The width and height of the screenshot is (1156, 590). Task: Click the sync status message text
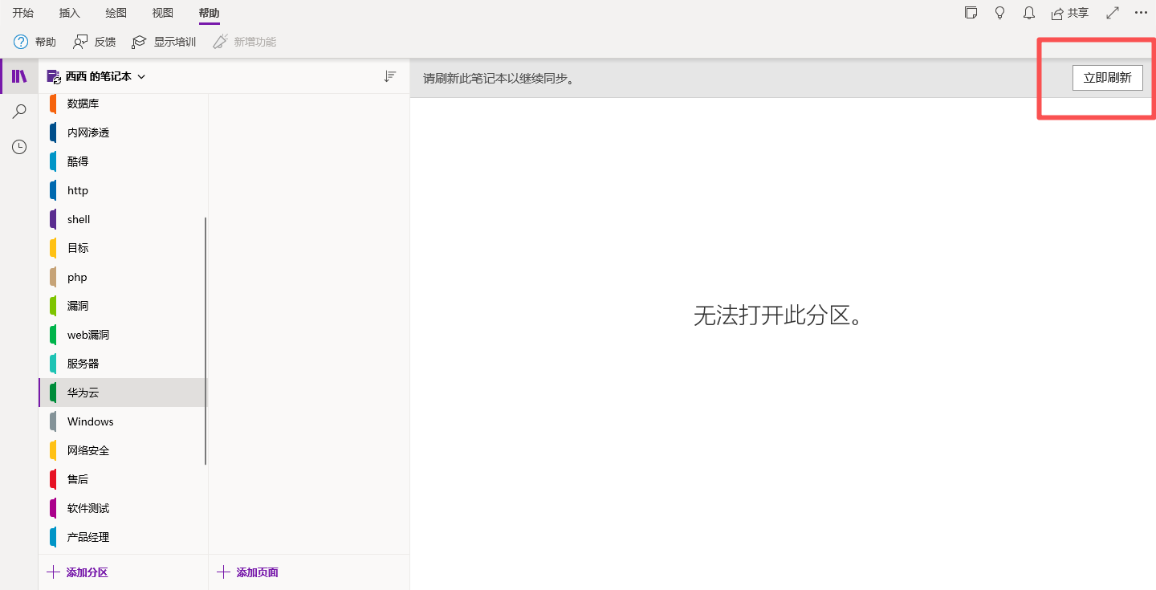tap(499, 79)
